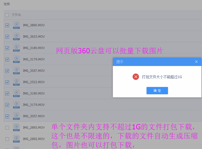Viewport: 202px width, 149px height.
Task: Click the 提示 dialog title
Action: 120,62
